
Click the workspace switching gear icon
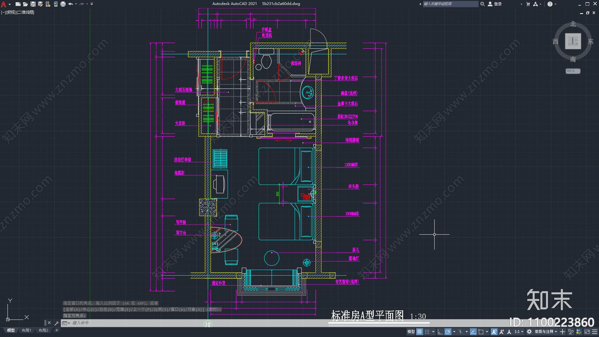click(529, 332)
